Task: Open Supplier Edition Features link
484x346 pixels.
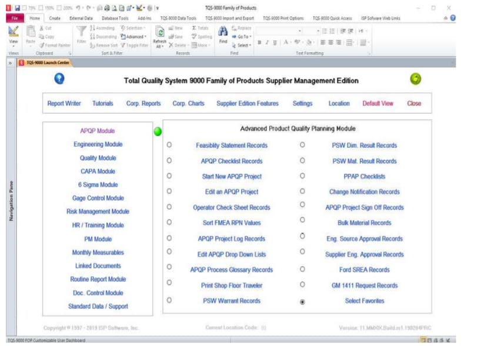Action: tap(248, 103)
